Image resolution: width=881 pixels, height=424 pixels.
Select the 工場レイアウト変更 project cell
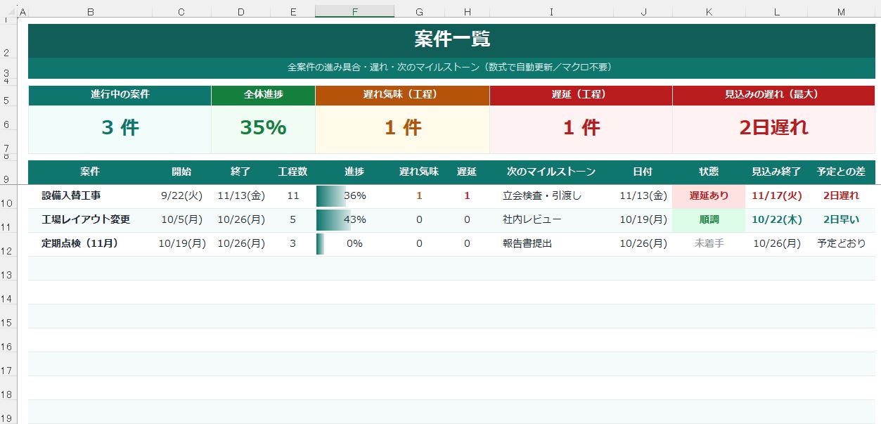click(x=90, y=220)
